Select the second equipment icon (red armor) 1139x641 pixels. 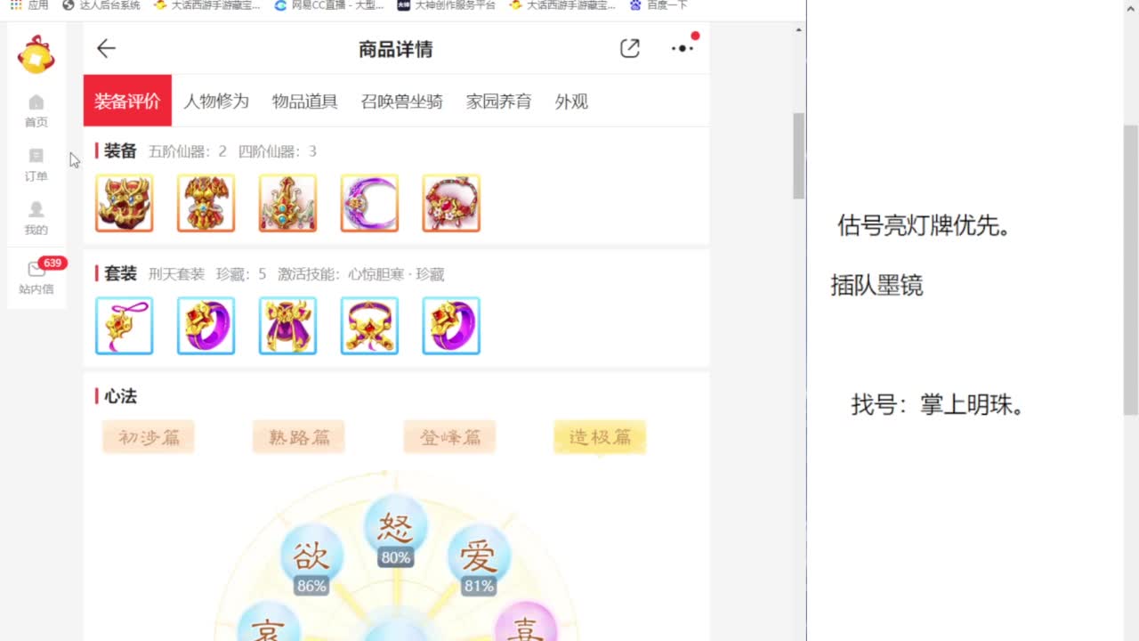[x=206, y=203]
